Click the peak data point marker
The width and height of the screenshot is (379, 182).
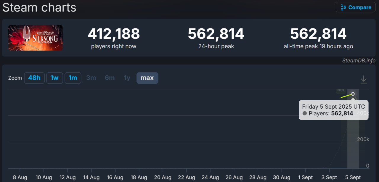pos(353,94)
